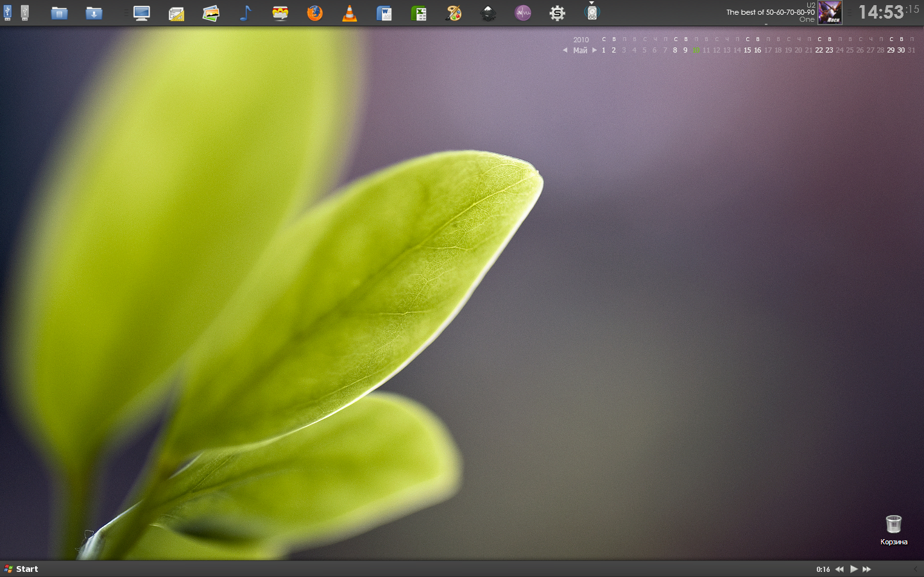Screen dimensions: 924x577
Task: Click the Май month label
Action: click(x=580, y=50)
